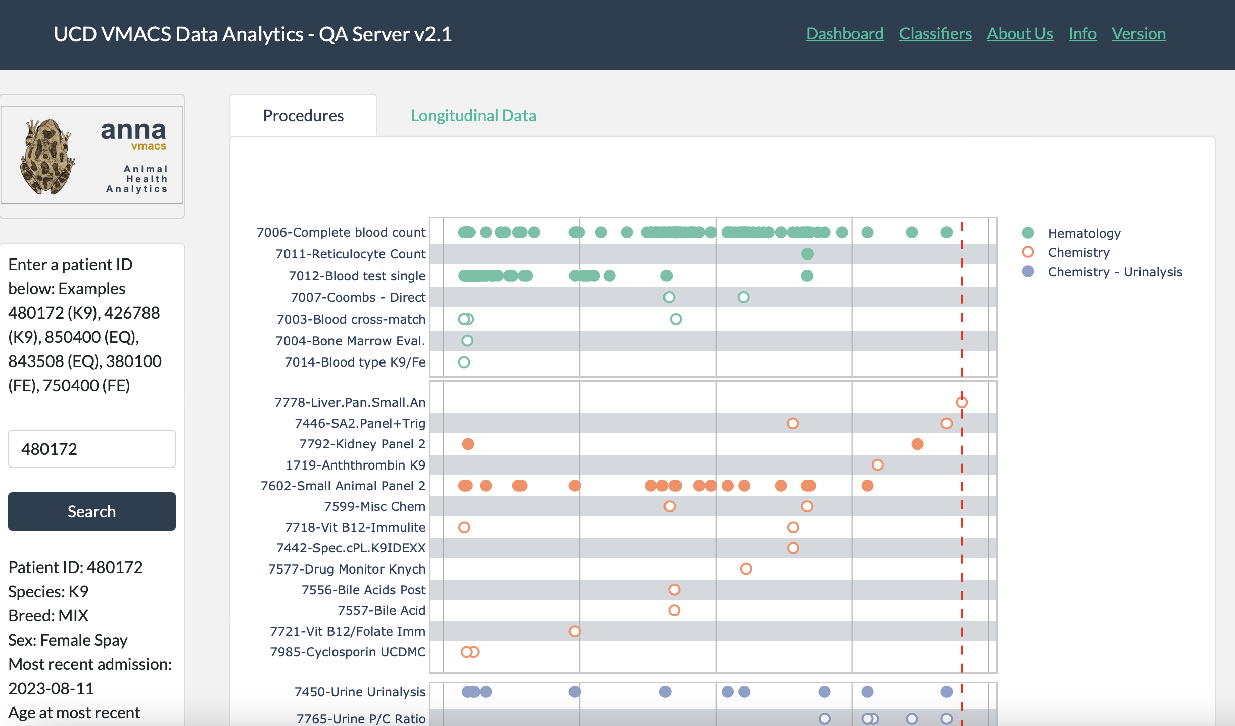Image resolution: width=1235 pixels, height=726 pixels.
Task: Click the last 7446-SA2.Panel+Trig marker
Action: coord(946,423)
